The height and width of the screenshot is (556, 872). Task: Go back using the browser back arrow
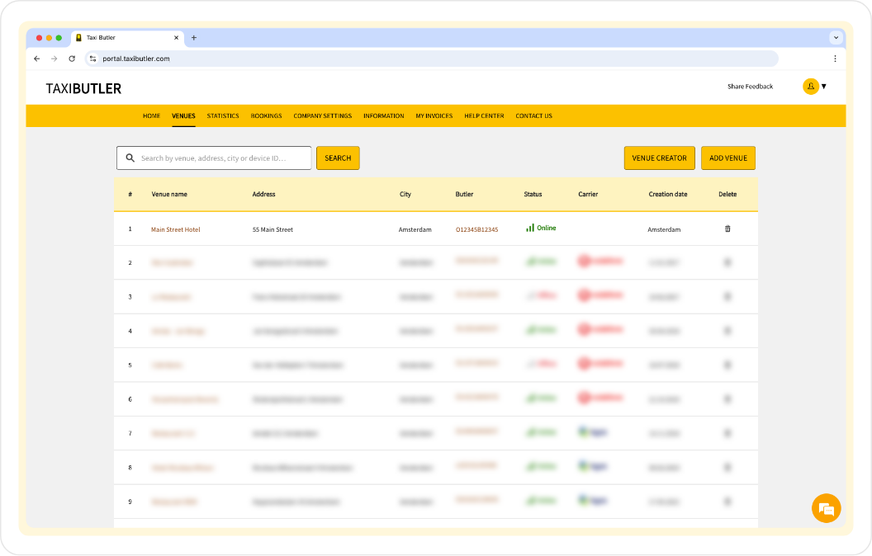tap(36, 59)
